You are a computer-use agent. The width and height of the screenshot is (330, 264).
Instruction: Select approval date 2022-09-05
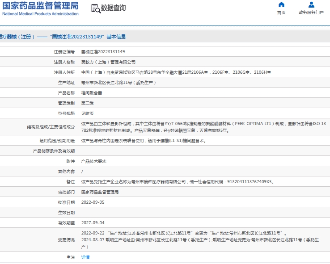point(93,202)
